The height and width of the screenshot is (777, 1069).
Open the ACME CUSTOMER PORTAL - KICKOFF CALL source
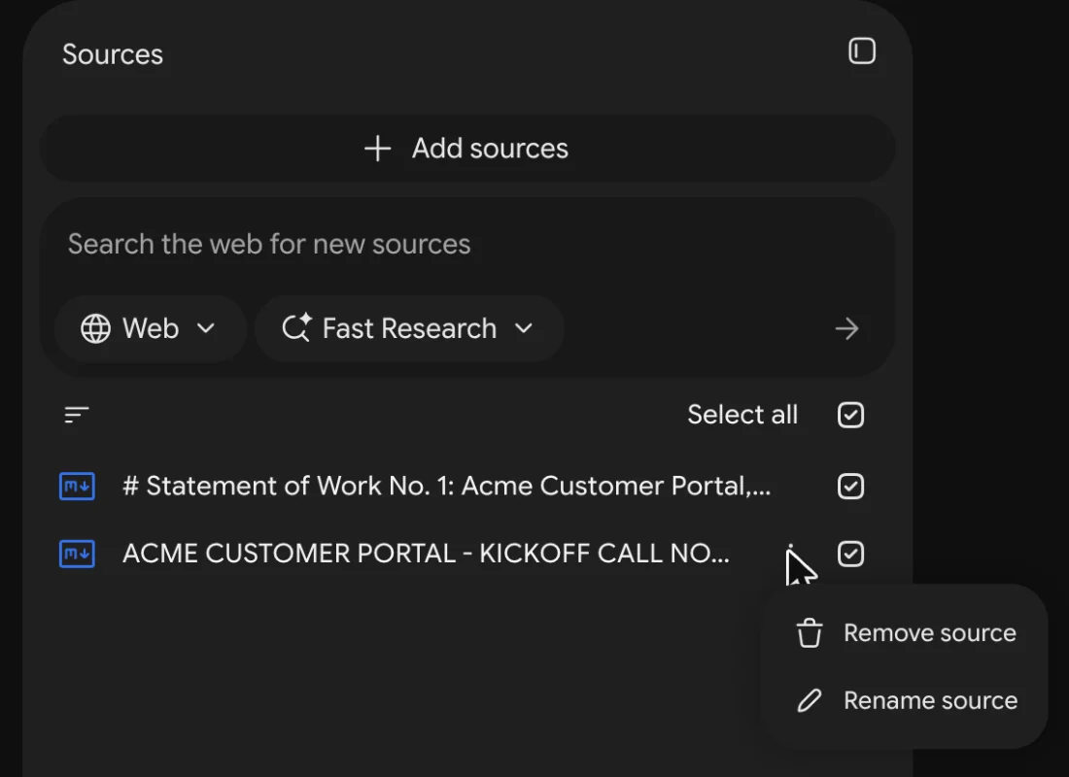(x=426, y=554)
